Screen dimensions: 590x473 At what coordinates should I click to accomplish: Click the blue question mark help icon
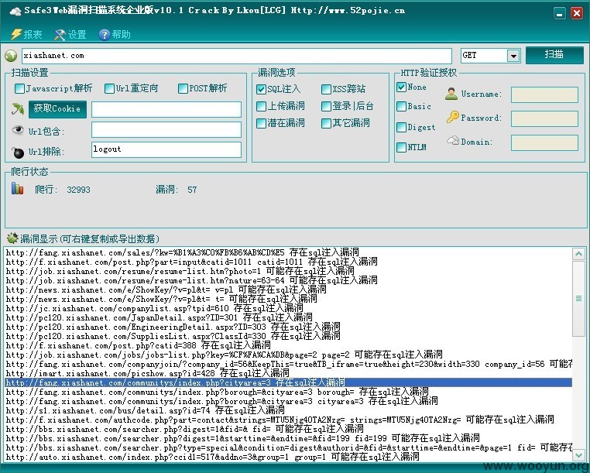105,35
